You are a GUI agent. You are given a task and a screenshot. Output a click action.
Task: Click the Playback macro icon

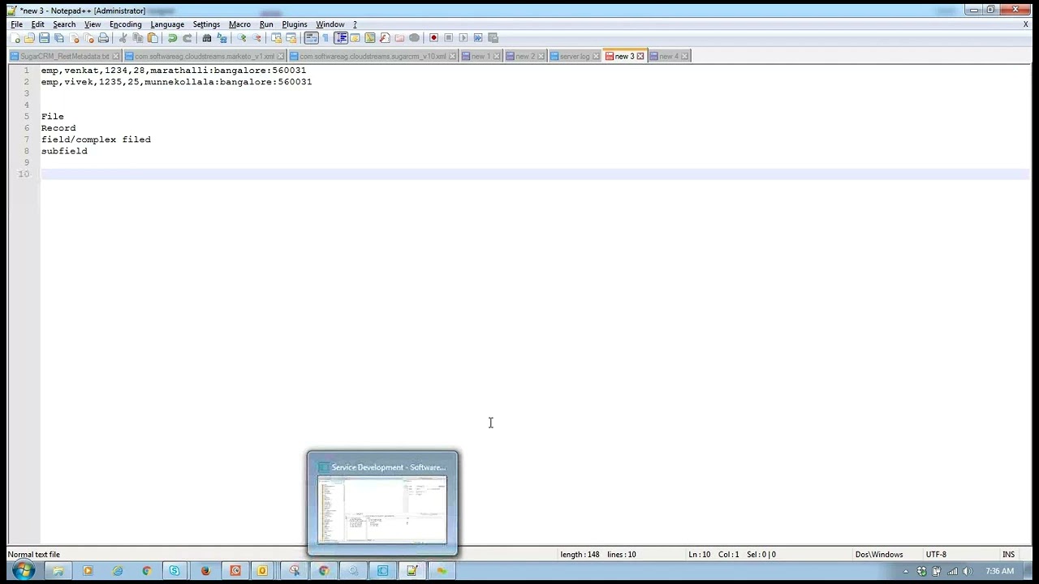point(463,38)
